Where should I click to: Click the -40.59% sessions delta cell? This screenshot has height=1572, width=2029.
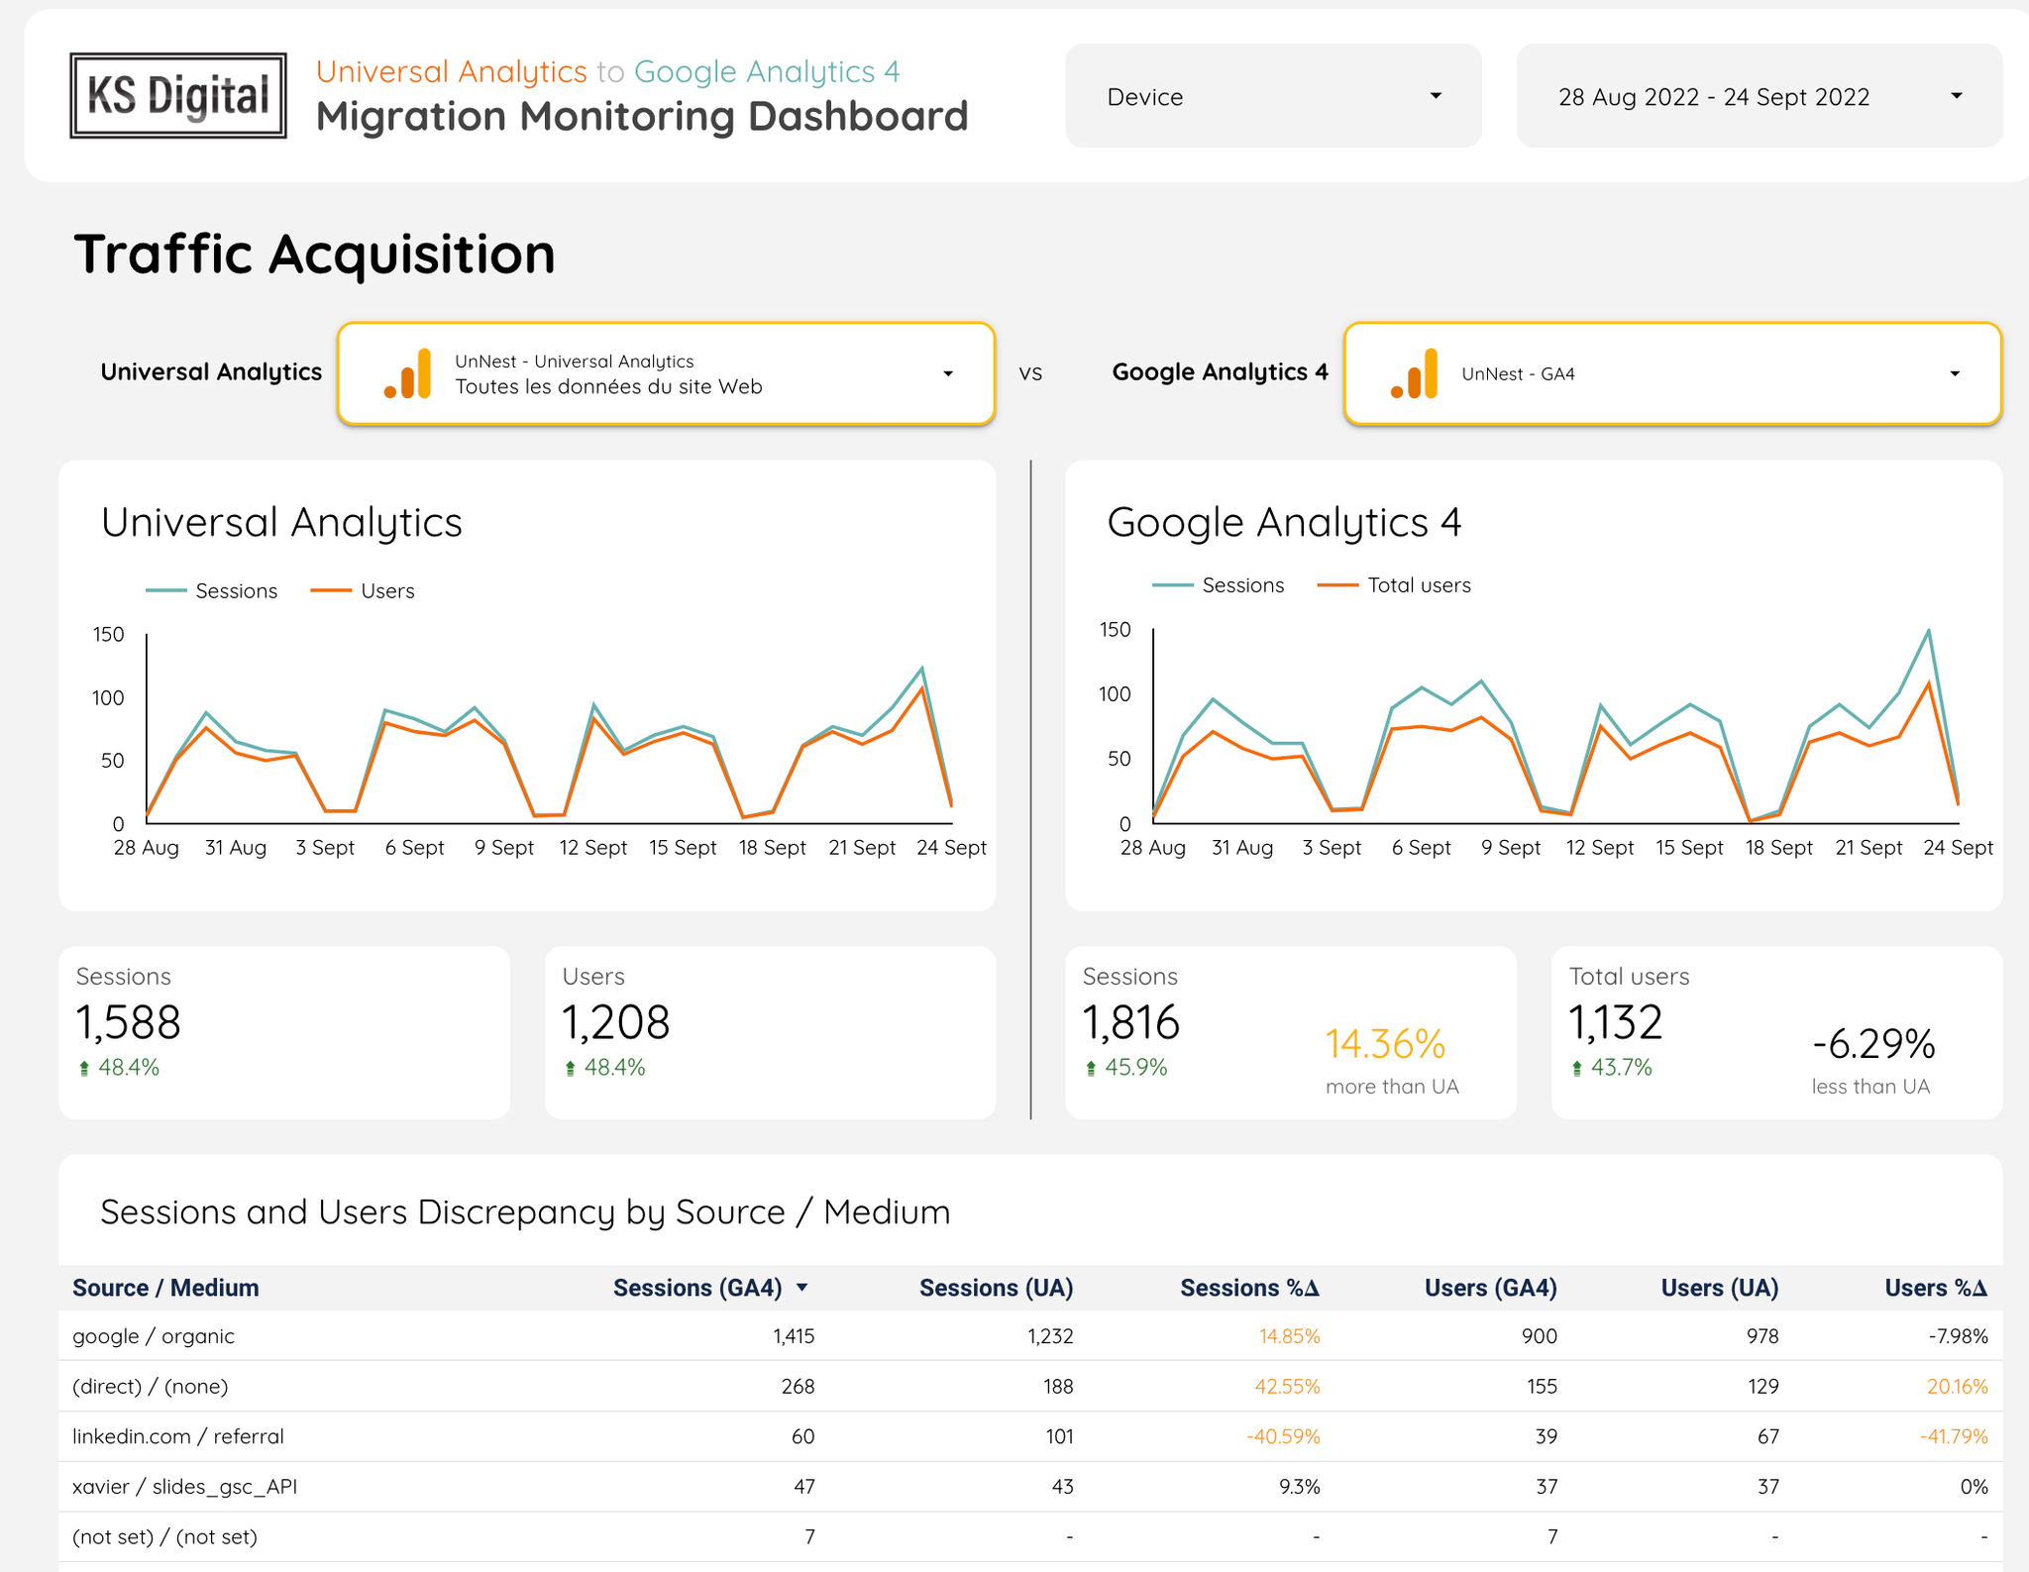(1283, 1436)
